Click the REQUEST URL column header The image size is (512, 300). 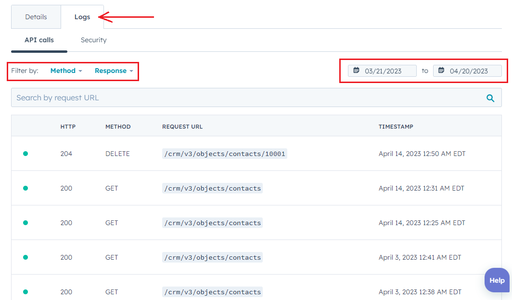point(182,127)
